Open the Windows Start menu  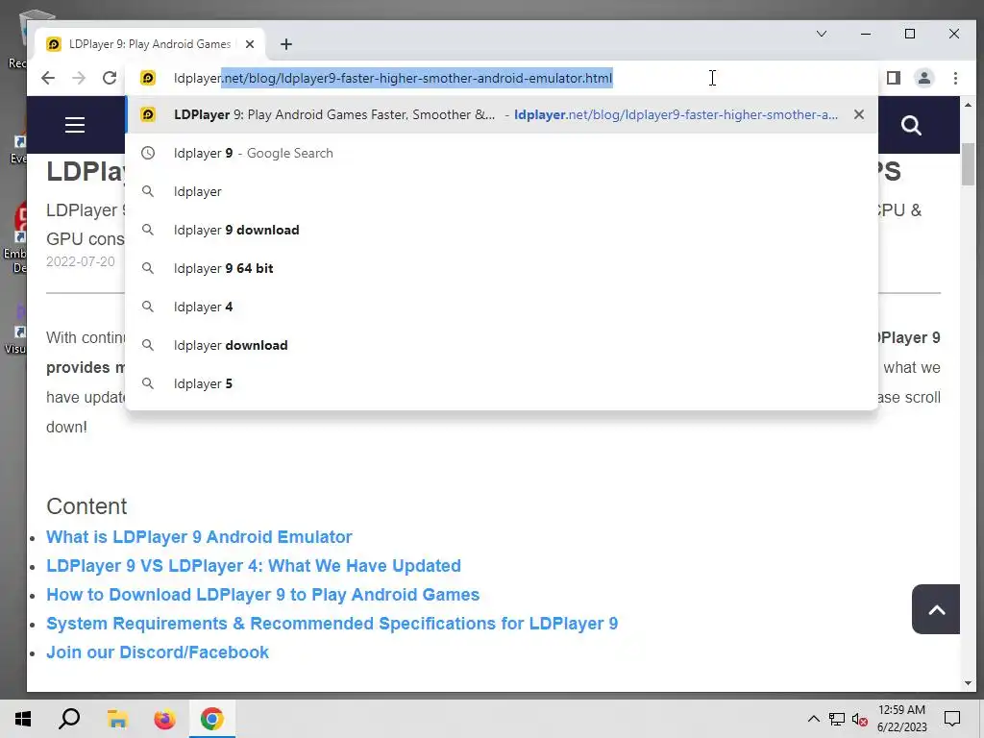[x=23, y=719]
